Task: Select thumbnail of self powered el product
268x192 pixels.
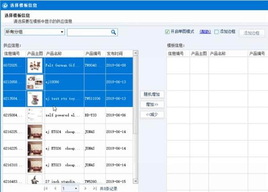Action: [x=35, y=115]
